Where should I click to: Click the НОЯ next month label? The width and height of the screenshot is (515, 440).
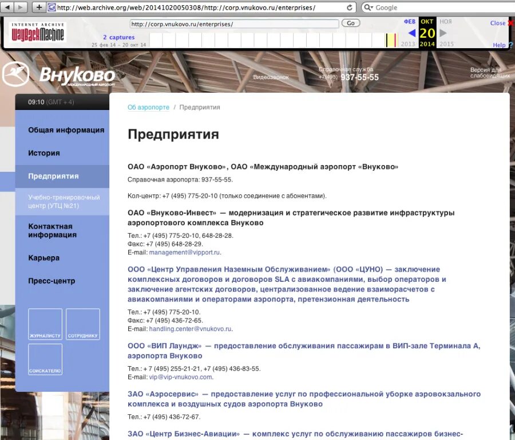tap(446, 21)
